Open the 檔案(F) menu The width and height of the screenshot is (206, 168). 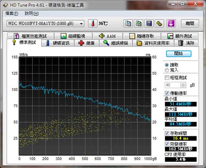pos(11,13)
